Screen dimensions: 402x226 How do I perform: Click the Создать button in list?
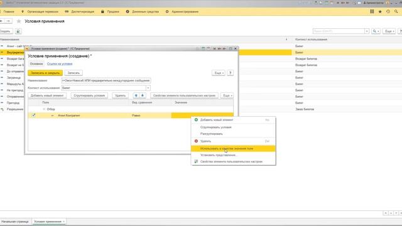pyautogui.click(x=6, y=31)
